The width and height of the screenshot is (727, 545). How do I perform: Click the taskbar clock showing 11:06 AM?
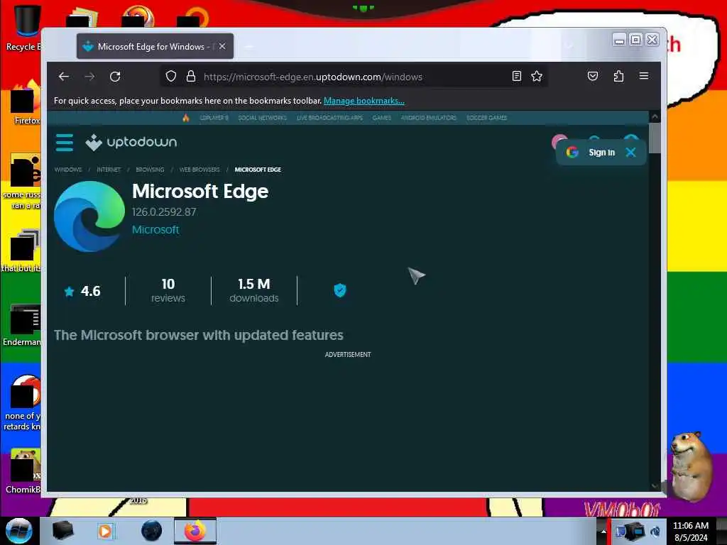pyautogui.click(x=690, y=531)
